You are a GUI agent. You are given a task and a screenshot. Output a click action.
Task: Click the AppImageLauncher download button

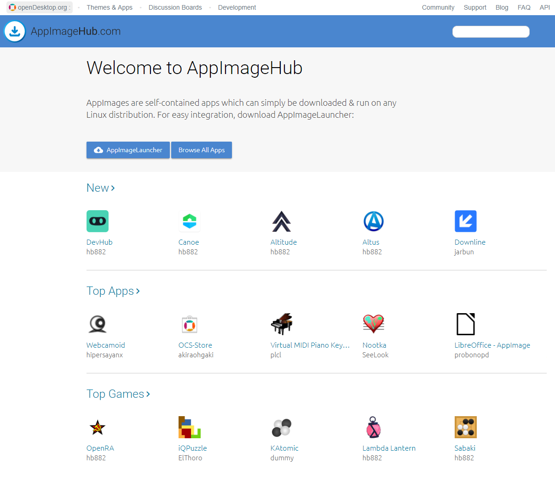coord(128,150)
